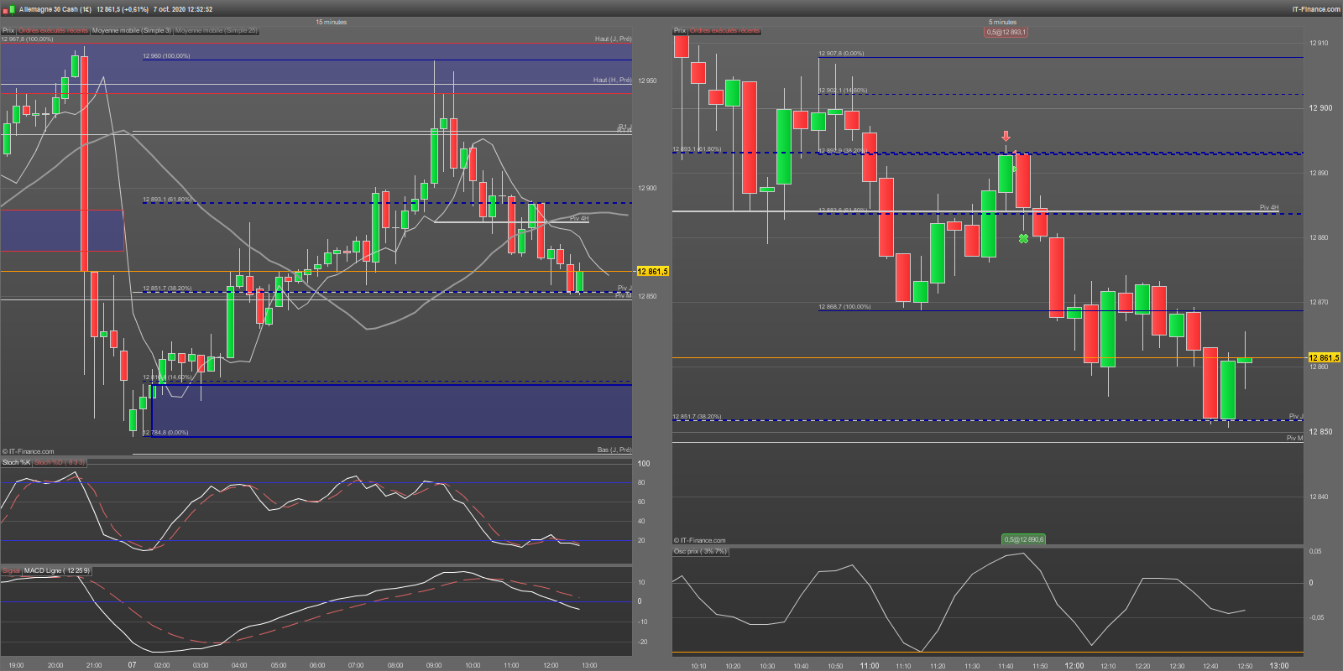Open the Stoch %K indicator label
This screenshot has height=671, width=1343.
point(16,462)
